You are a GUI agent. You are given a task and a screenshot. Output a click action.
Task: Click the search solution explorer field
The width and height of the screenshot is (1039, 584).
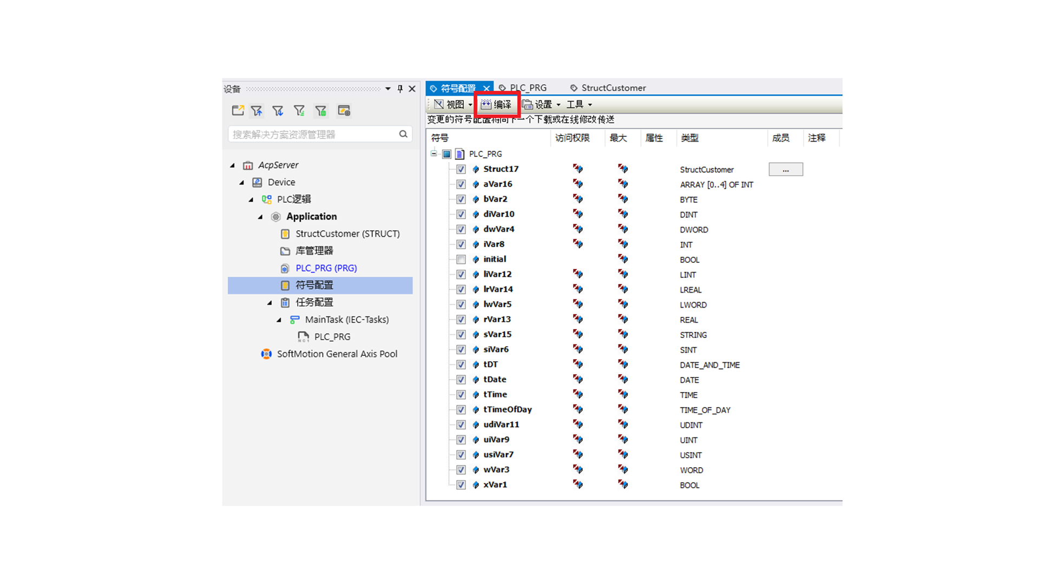(x=320, y=134)
